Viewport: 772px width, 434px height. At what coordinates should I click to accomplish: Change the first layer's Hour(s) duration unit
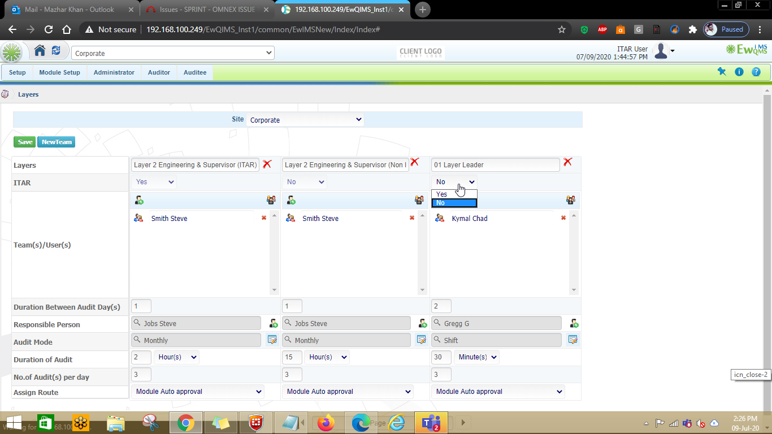(x=176, y=357)
